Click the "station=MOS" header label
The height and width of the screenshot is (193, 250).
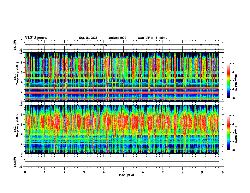(x=117, y=38)
